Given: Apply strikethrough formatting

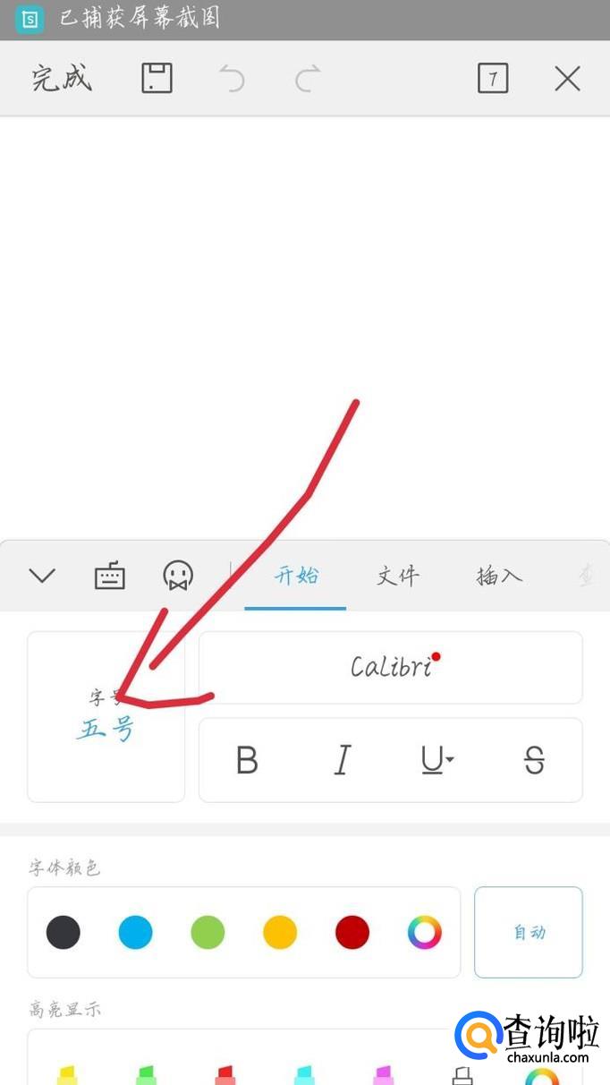Looking at the screenshot, I should 534,760.
